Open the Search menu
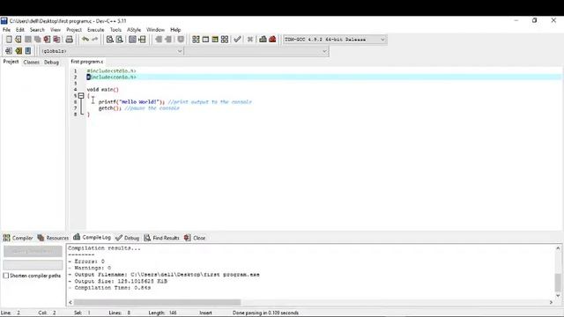Viewport: 564px width, 317px height. pyautogui.click(x=37, y=30)
